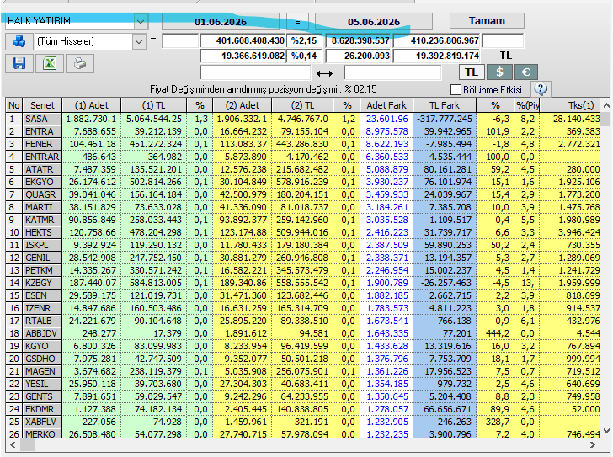Select the GENTS stock row
The height and width of the screenshot is (457, 613).
pos(302,396)
